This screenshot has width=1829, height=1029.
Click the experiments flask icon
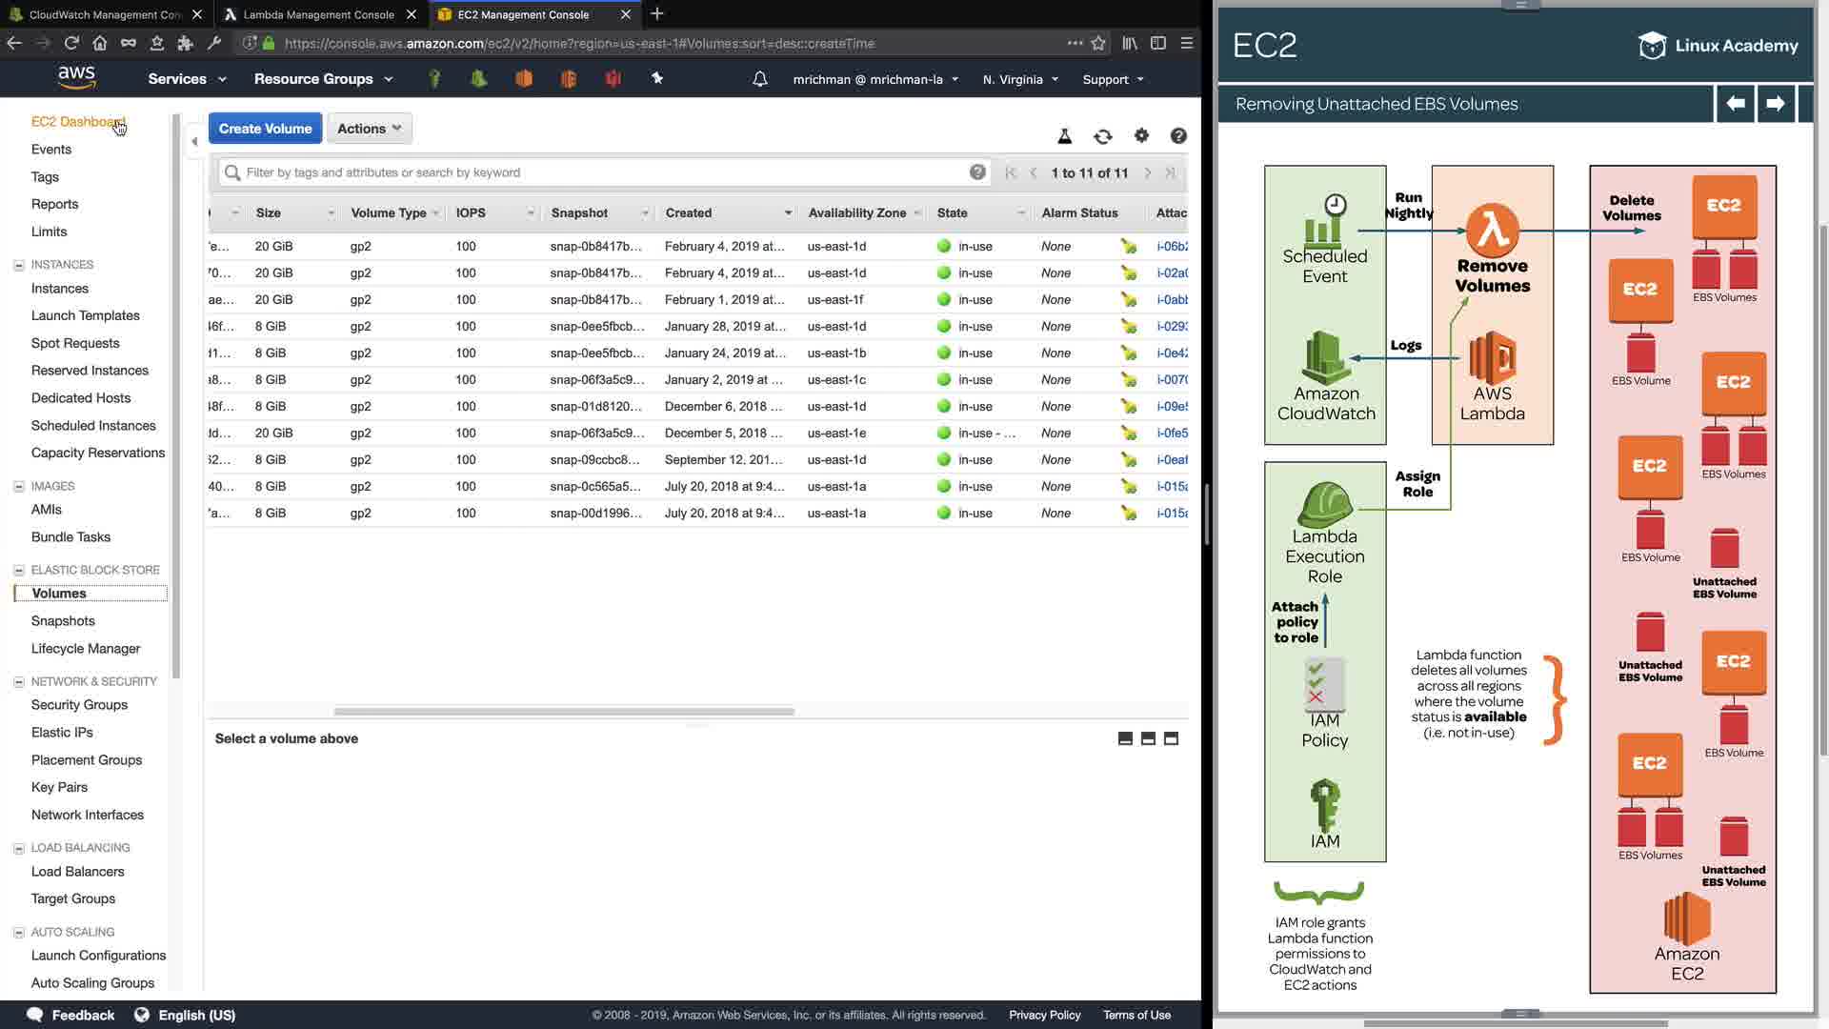1065,136
